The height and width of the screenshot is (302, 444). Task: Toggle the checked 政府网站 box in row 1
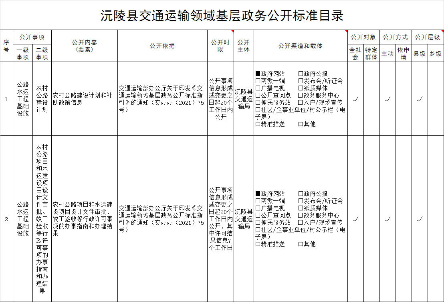click(x=258, y=74)
